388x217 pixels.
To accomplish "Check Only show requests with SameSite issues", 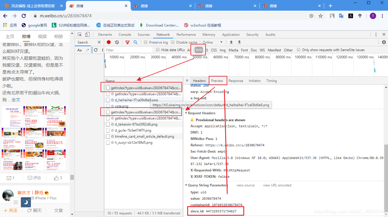I will (299, 50).
